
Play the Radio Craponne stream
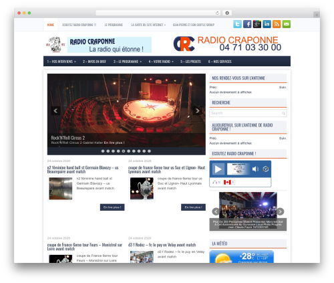[x=218, y=169]
